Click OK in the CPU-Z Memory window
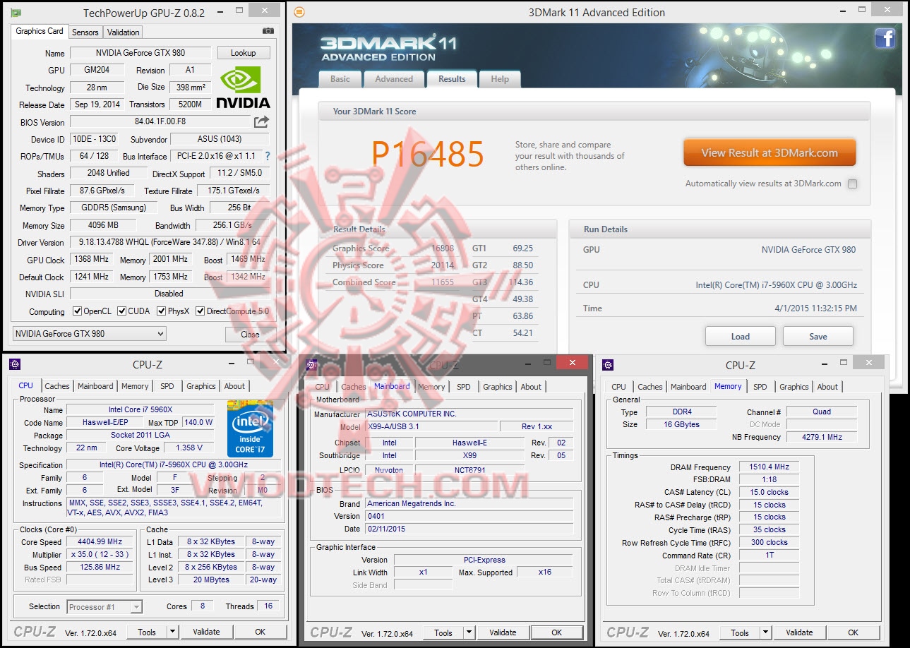The height and width of the screenshot is (648, 910). (854, 633)
